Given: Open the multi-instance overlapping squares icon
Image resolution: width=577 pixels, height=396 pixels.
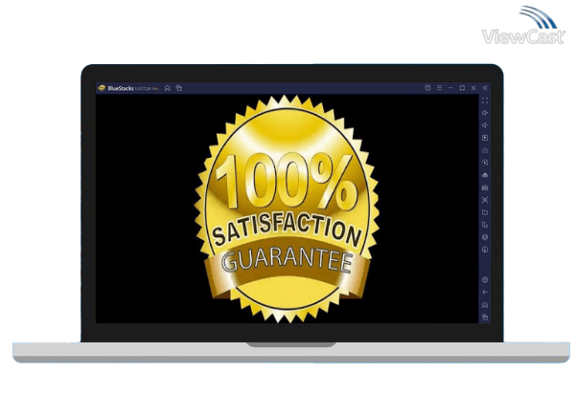Looking at the screenshot, I should tap(485, 225).
